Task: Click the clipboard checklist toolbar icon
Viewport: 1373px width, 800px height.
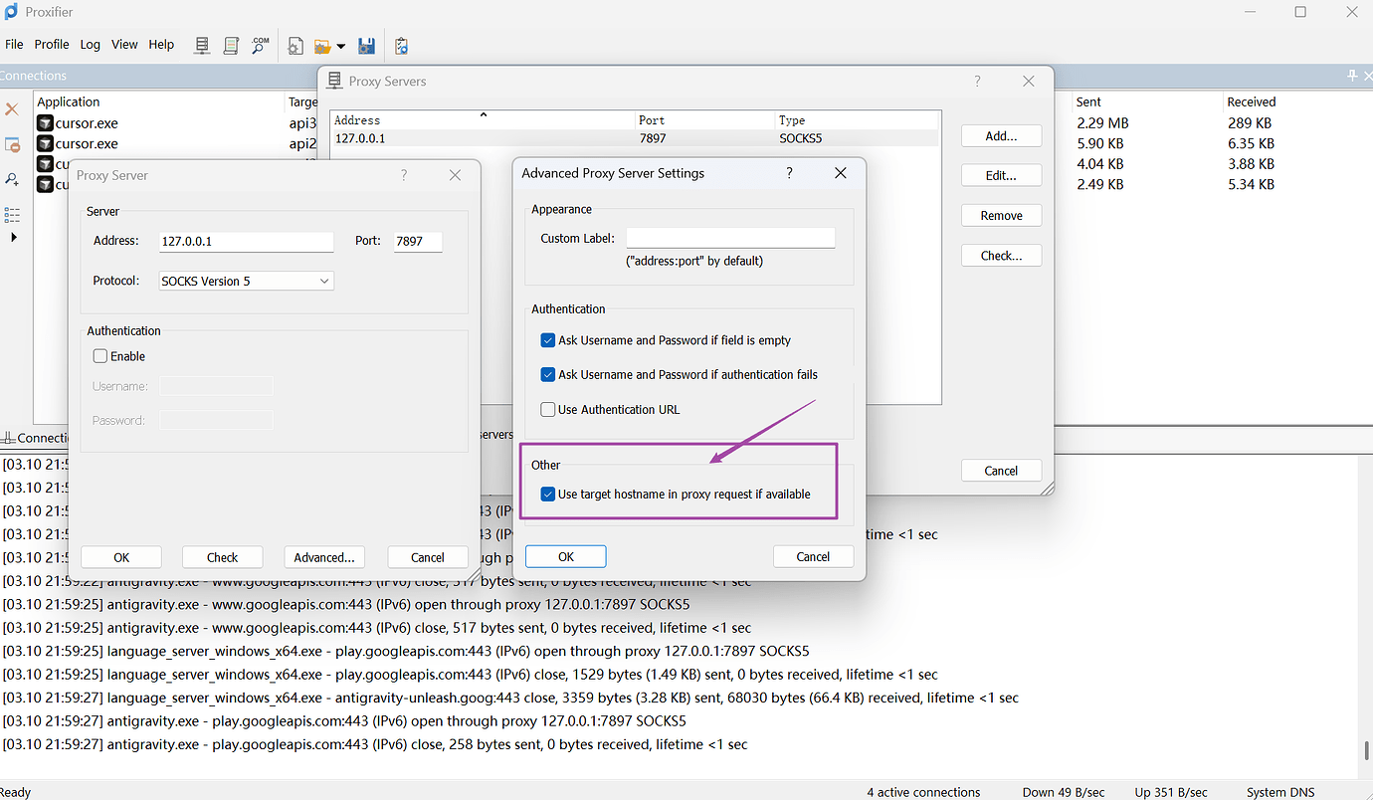Action: coord(401,46)
